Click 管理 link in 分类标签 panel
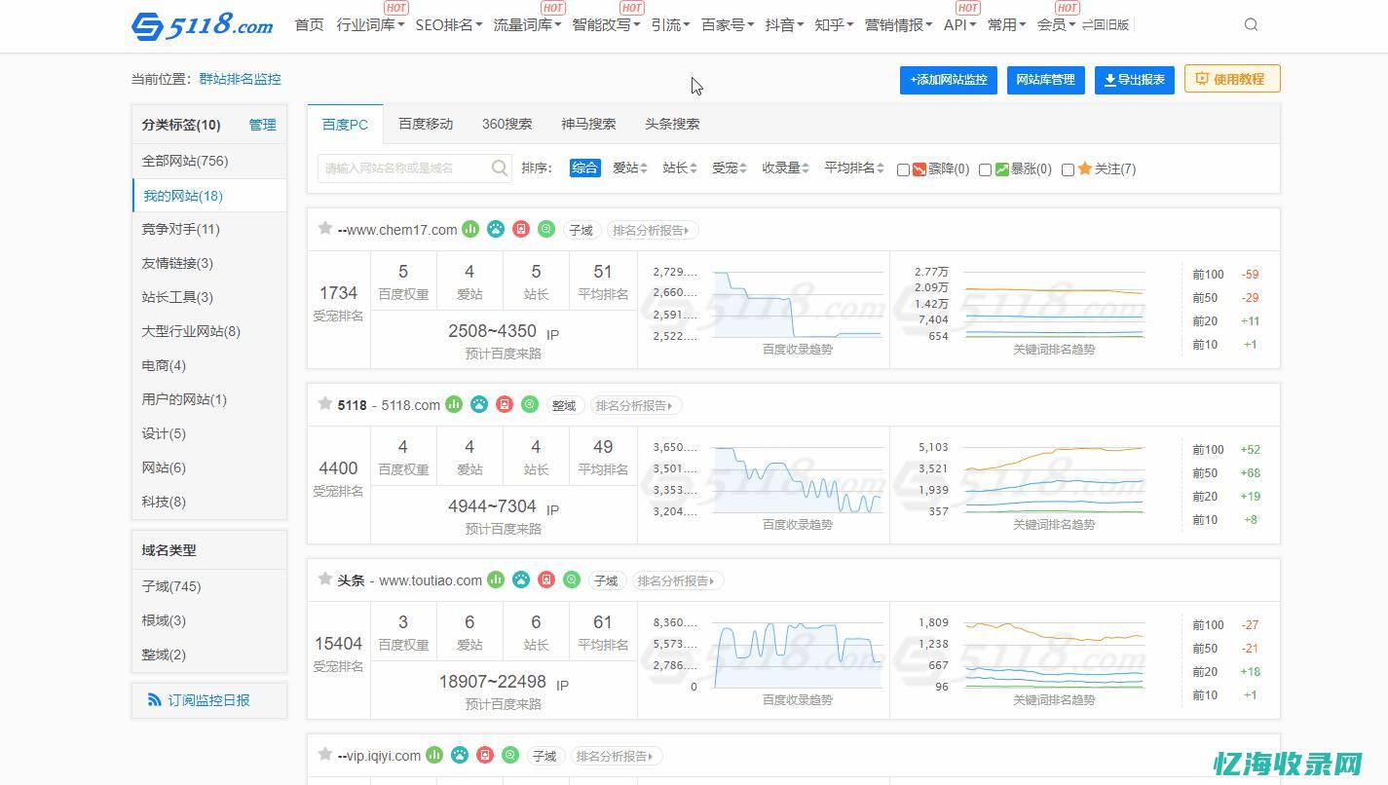1388x785 pixels. tap(262, 125)
